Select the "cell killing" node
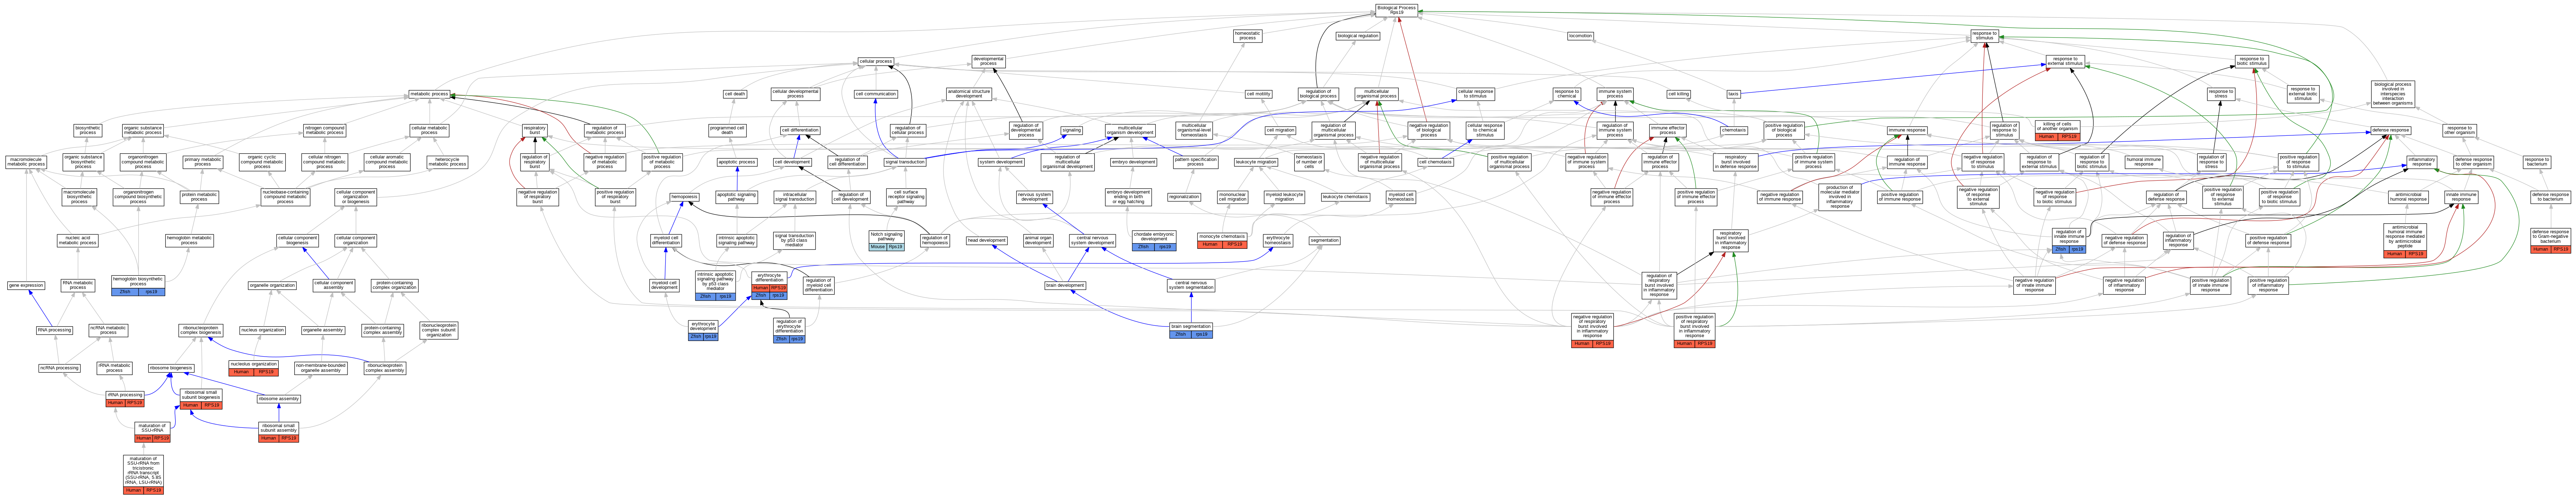2576x498 pixels. (x=1678, y=94)
